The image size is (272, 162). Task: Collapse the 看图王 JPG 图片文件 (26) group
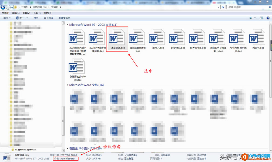(x=68, y=148)
